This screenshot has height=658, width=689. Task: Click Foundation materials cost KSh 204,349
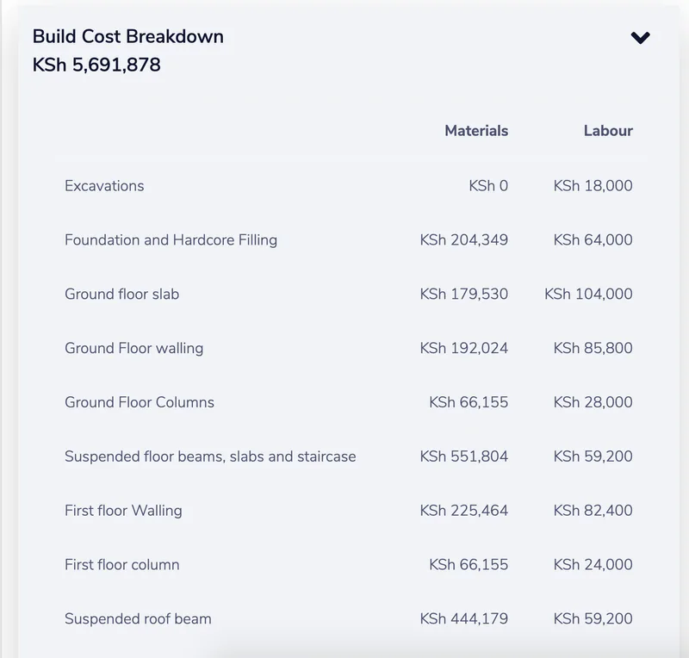point(464,240)
